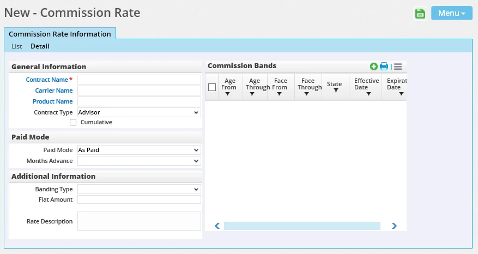Select the Commission Rate Information tab

[x=60, y=34]
